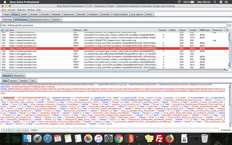Open the Intruder menu in menu bar
The height and width of the screenshot is (145, 232).
12,10
